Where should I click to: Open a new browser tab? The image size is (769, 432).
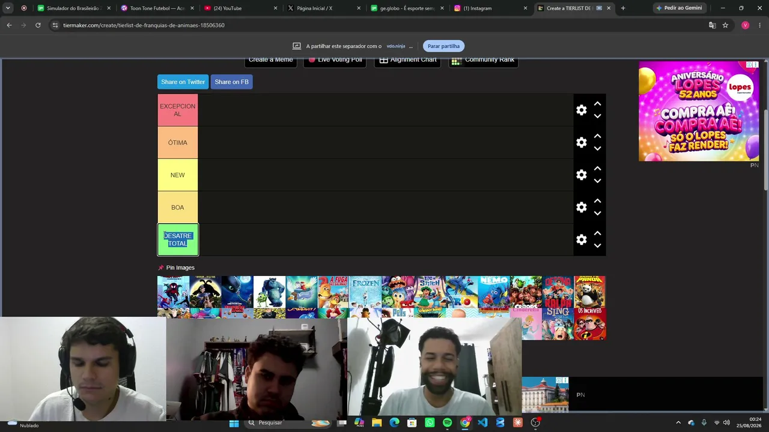coord(623,8)
